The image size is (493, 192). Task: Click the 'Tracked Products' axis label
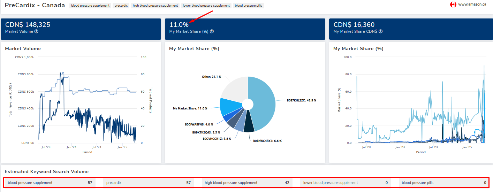[151, 100]
